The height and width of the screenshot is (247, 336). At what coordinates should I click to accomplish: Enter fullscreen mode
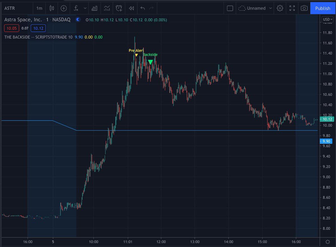292,8
